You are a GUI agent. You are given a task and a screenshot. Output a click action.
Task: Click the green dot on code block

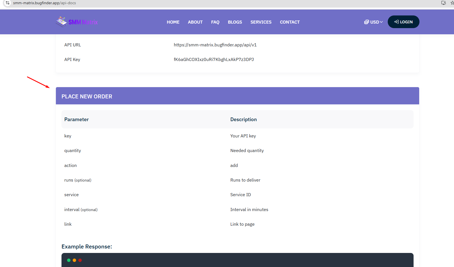click(69, 260)
